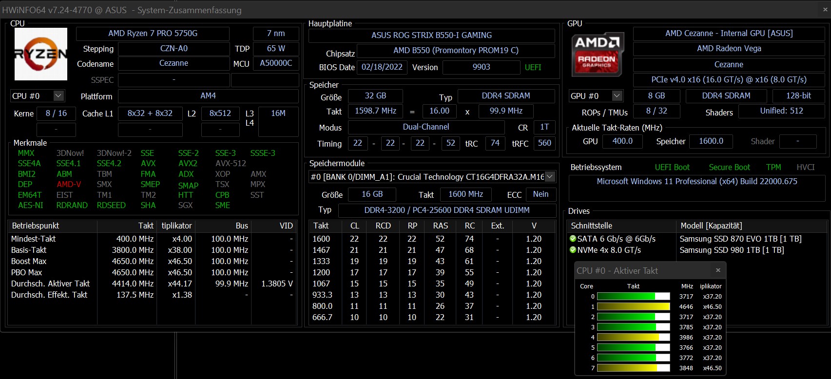Click the HVCI indicator
Image resolution: width=831 pixels, height=379 pixels.
point(806,168)
